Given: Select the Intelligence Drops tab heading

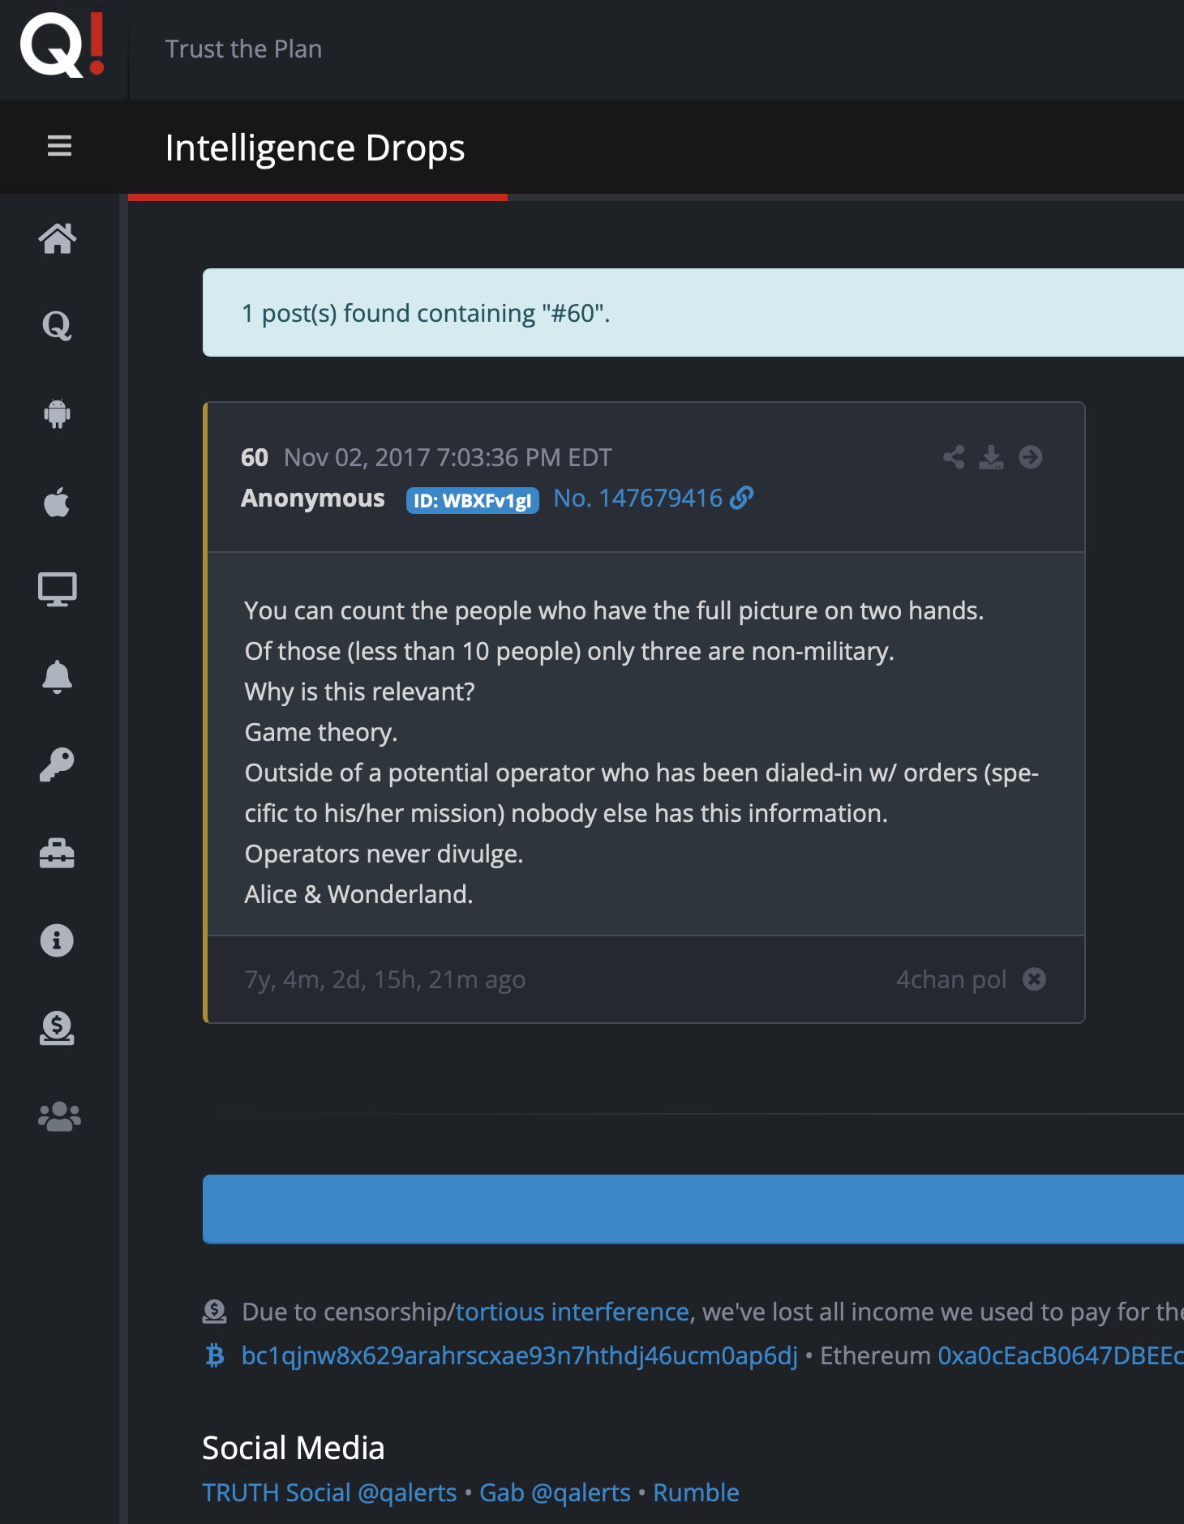Looking at the screenshot, I should 315,148.
